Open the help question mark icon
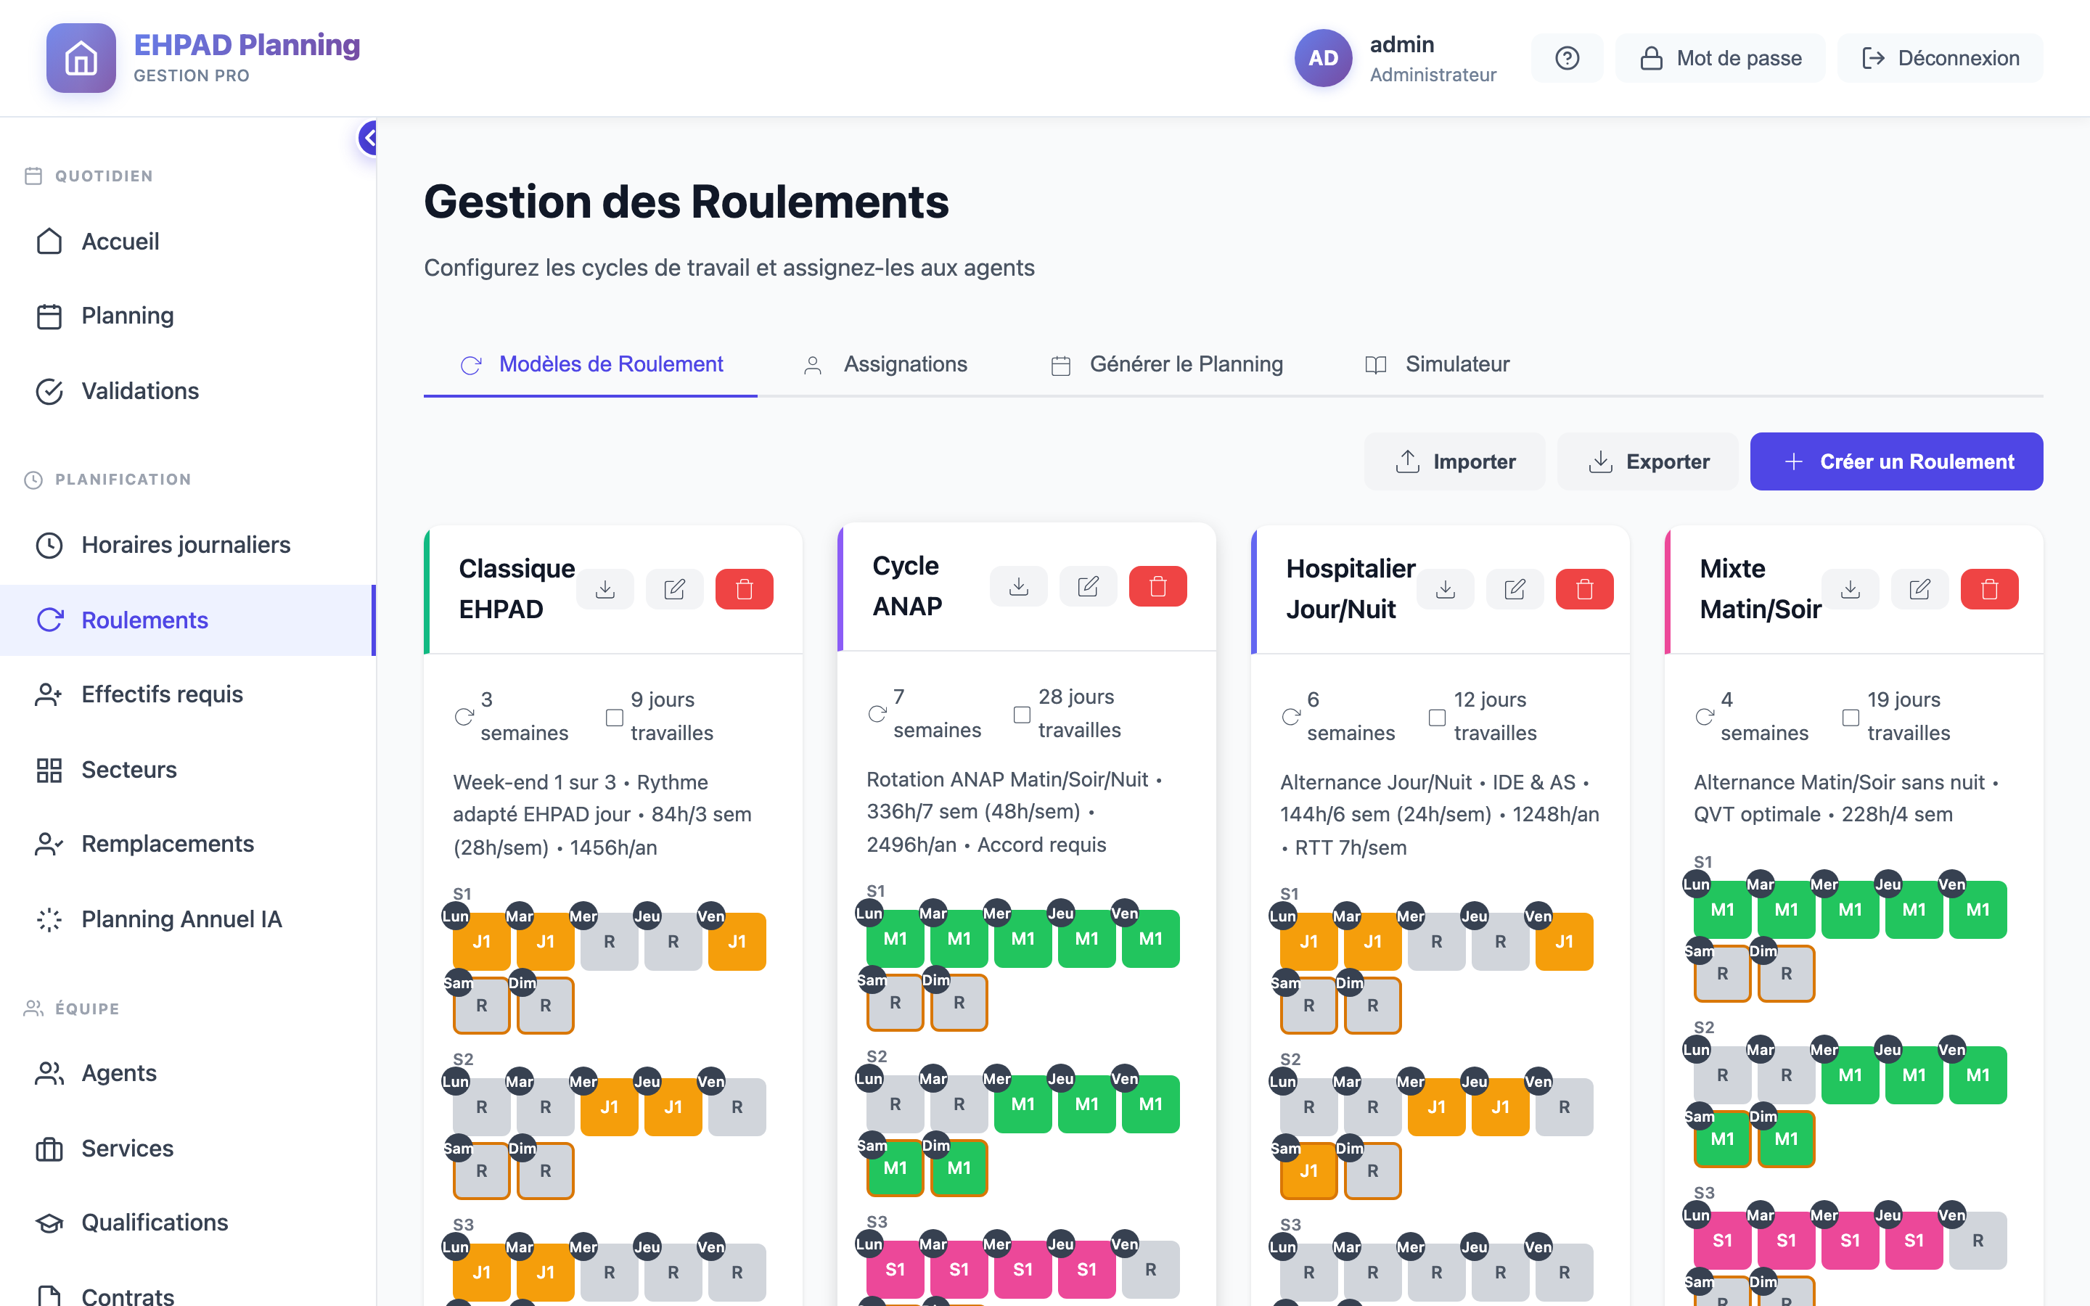This screenshot has width=2090, height=1306. (x=1567, y=58)
